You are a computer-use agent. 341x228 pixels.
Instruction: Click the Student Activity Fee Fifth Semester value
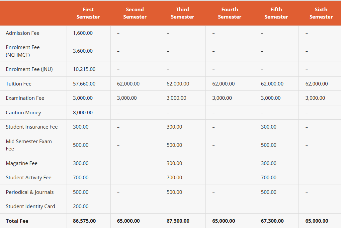pyautogui.click(x=268, y=178)
